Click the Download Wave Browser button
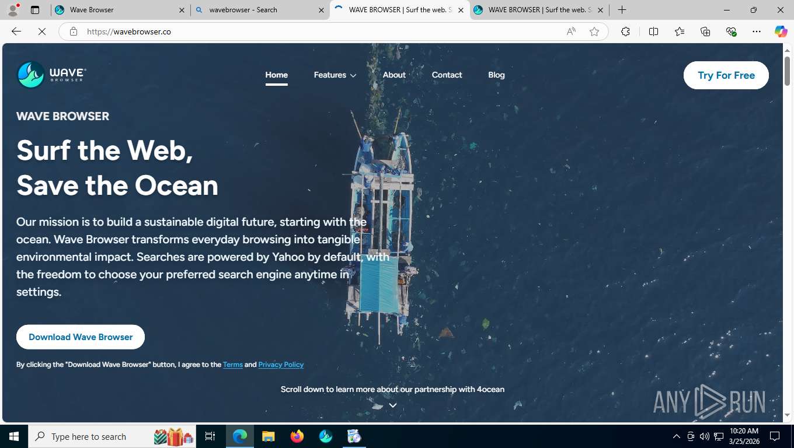Viewport: 794px width, 448px height. click(x=81, y=337)
